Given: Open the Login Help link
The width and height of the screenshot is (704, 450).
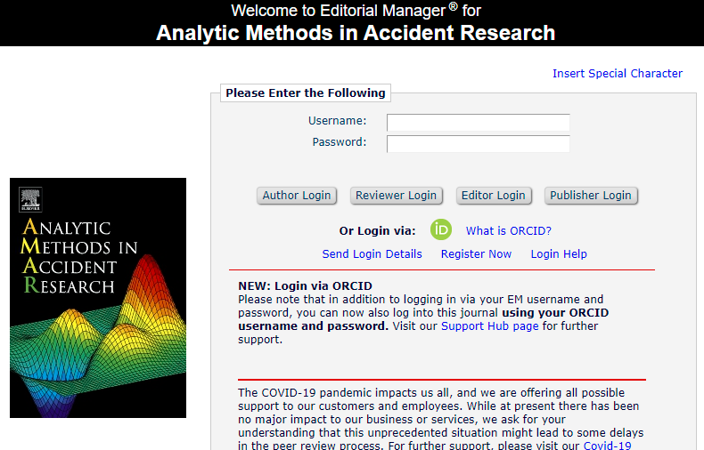Looking at the screenshot, I should point(559,254).
